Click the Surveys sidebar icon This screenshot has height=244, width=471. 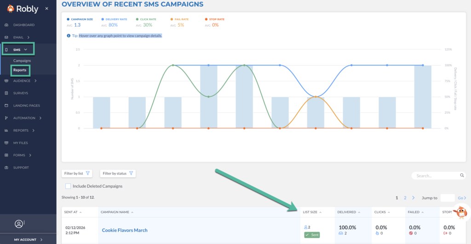point(6,93)
